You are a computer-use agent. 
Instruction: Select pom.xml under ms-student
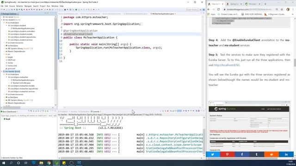coord(11,69)
